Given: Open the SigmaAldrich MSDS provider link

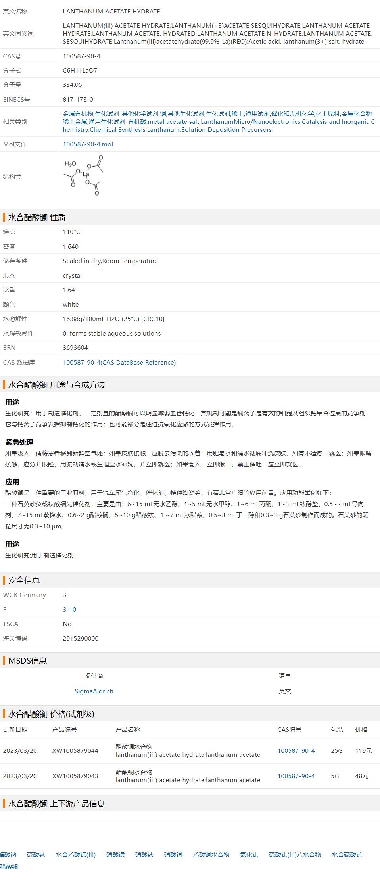Looking at the screenshot, I should (94, 691).
